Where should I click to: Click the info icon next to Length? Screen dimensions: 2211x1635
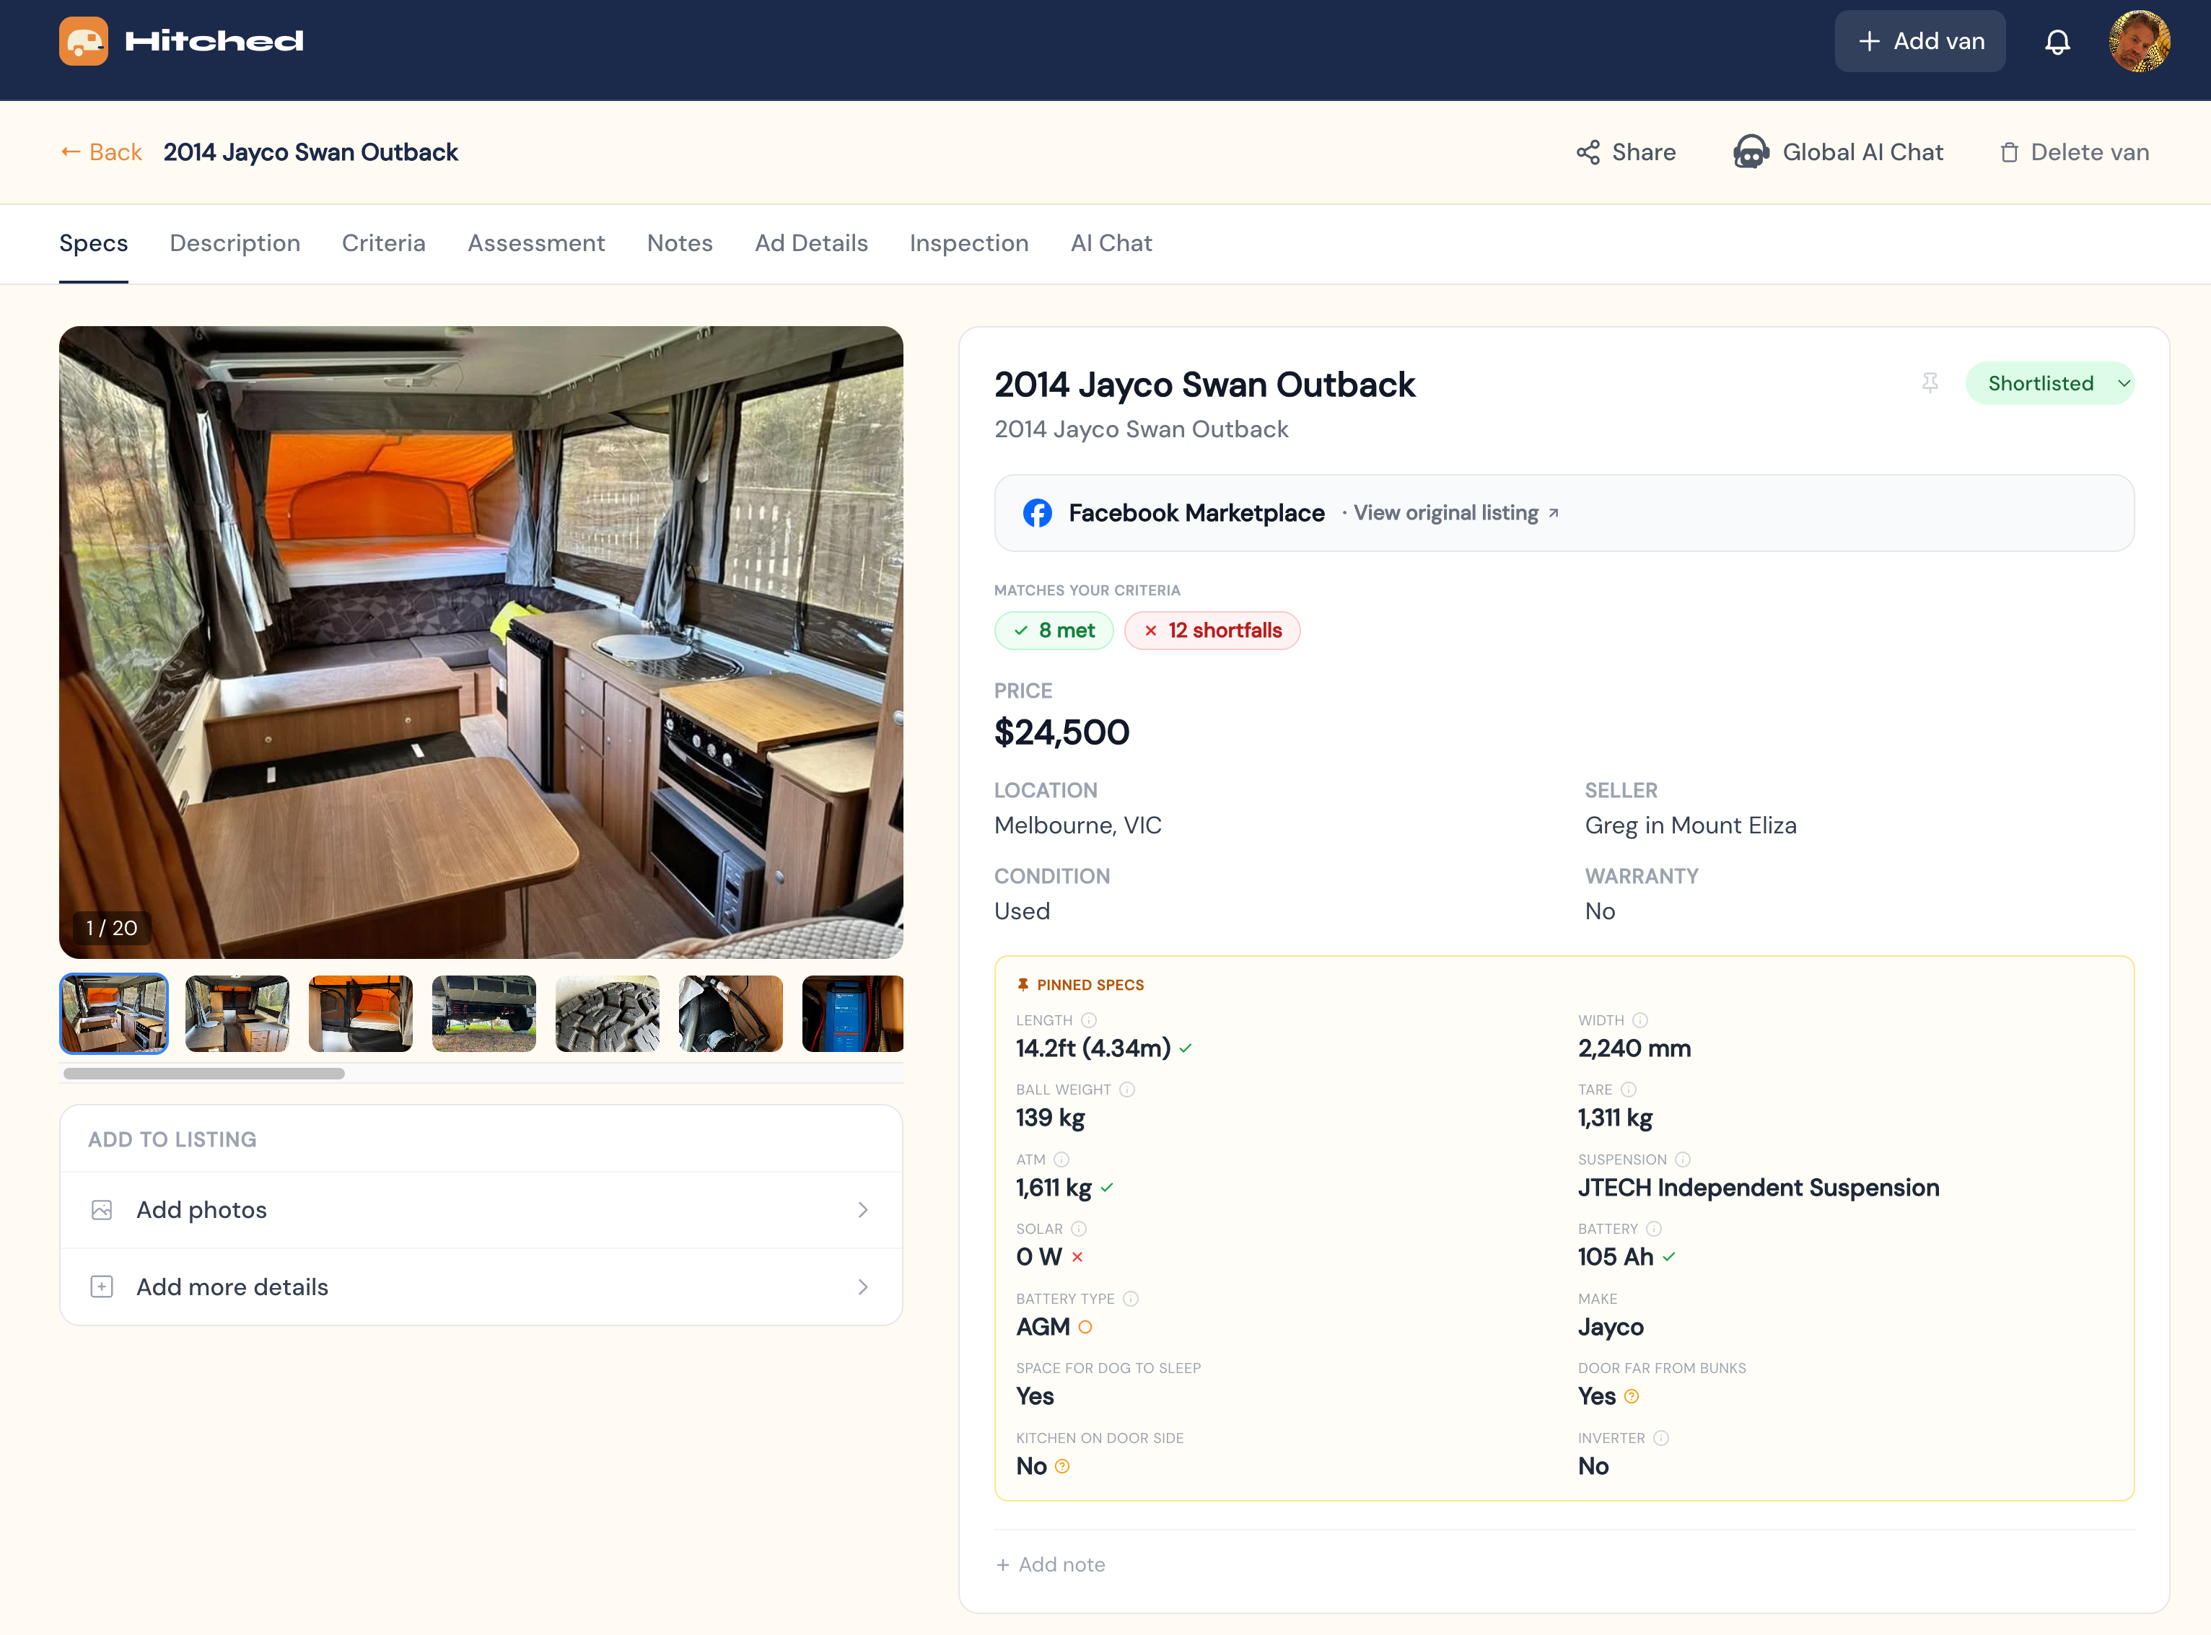(1089, 1020)
